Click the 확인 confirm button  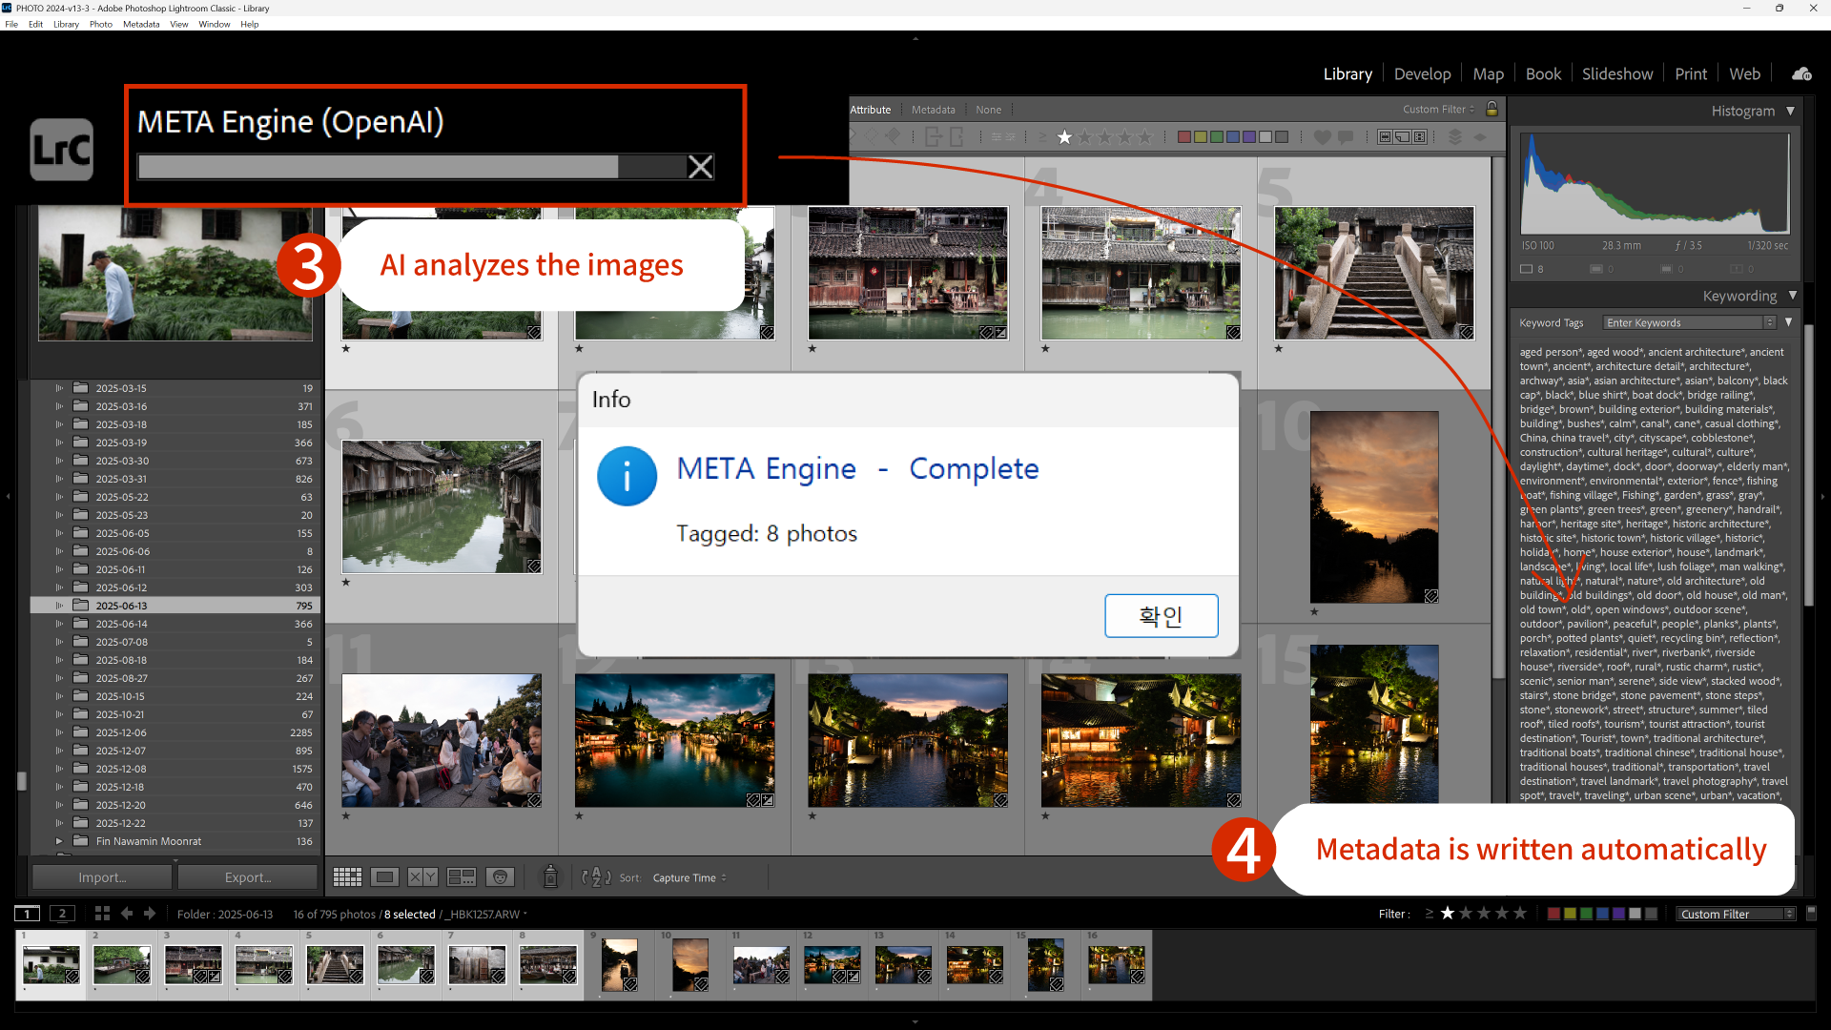coord(1161,616)
